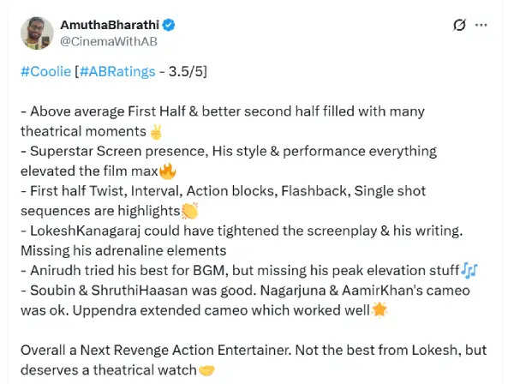The width and height of the screenshot is (514, 384).
Task: Click the music notes emoji
Action: point(469,269)
